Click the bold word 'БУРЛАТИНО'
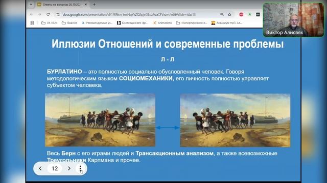 tap(64, 72)
